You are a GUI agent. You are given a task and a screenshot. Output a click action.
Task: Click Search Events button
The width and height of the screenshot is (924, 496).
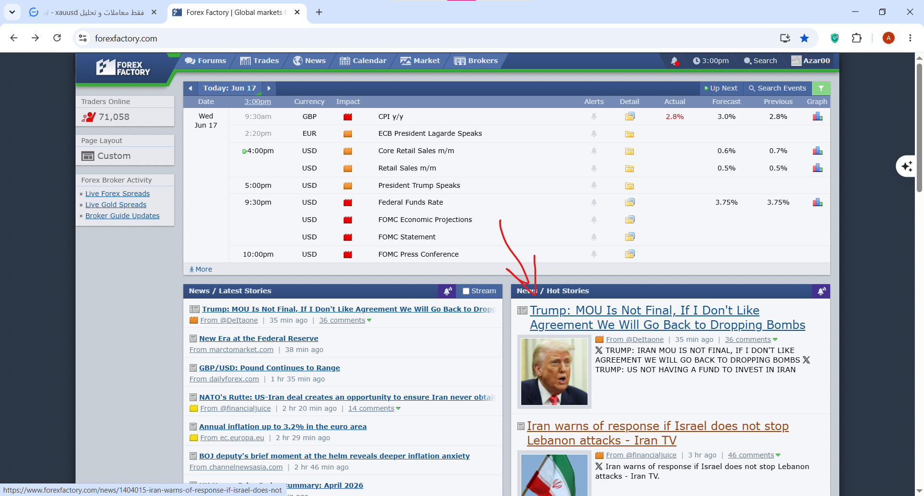point(777,88)
